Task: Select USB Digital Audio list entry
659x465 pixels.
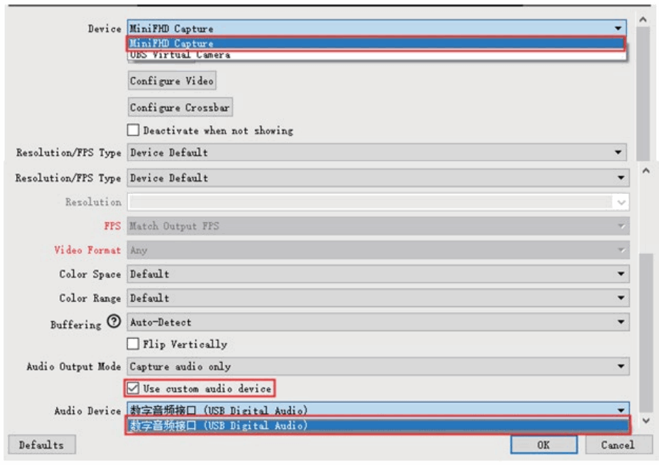Action: click(378, 425)
